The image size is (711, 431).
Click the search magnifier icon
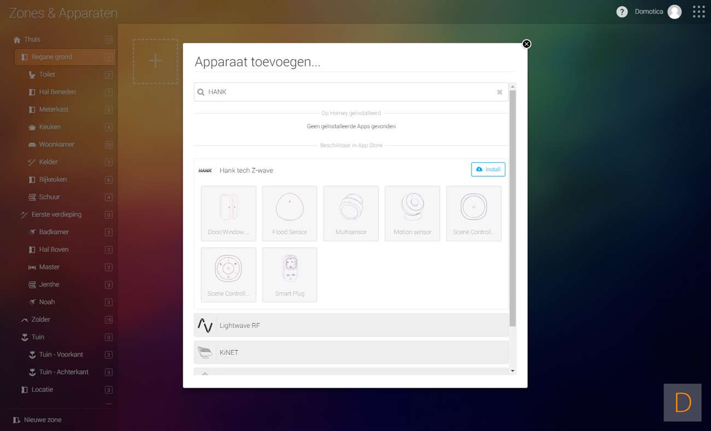pos(201,92)
